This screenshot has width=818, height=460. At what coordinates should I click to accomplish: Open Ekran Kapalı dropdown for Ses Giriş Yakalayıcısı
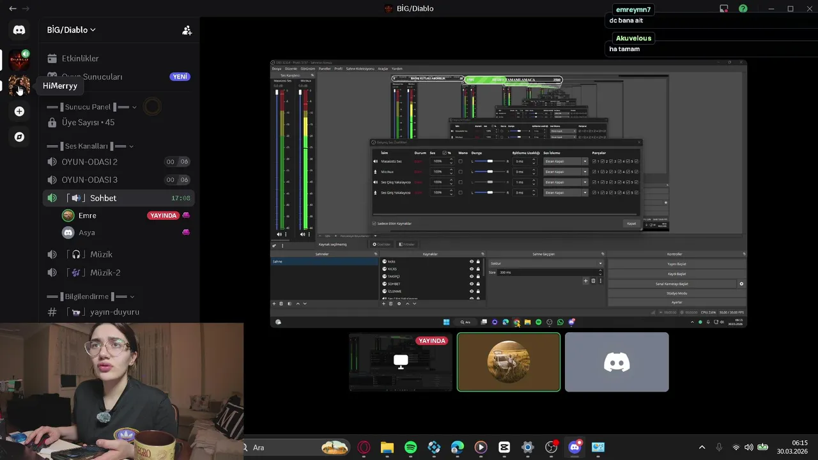coord(566,192)
